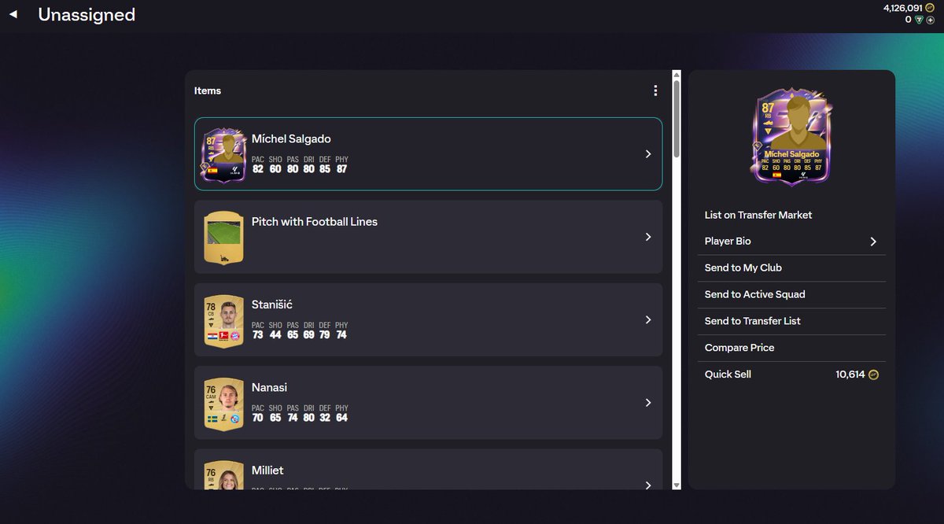Click the large Salgado card in details panel

click(791, 136)
